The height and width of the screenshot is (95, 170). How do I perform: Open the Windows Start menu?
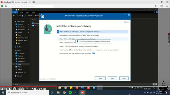(x=3, y=93)
